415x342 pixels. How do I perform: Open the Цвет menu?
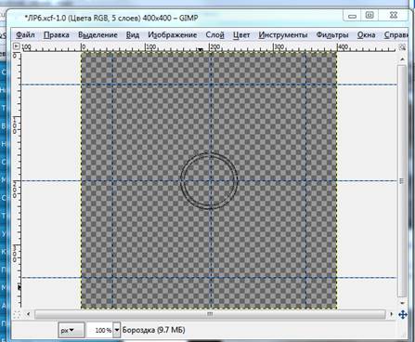(241, 35)
